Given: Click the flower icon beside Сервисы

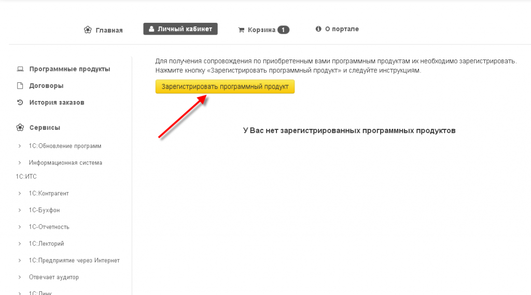Looking at the screenshot, I should pos(20,127).
